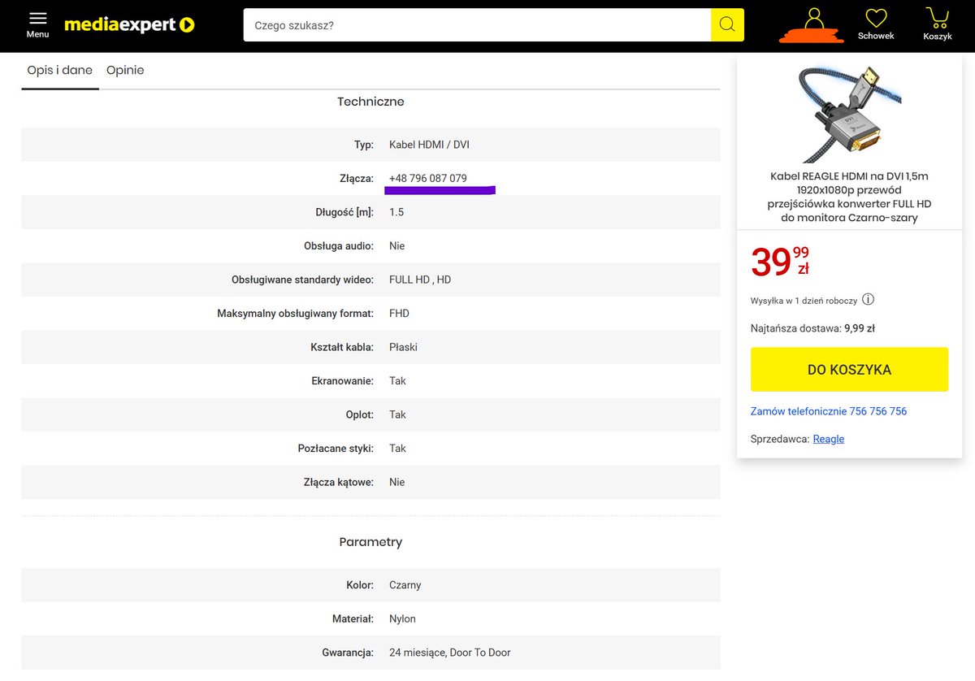Image resolution: width=975 pixels, height=681 pixels.
Task: Click the 'Płaski' cable shape value
Action: pyautogui.click(x=403, y=347)
